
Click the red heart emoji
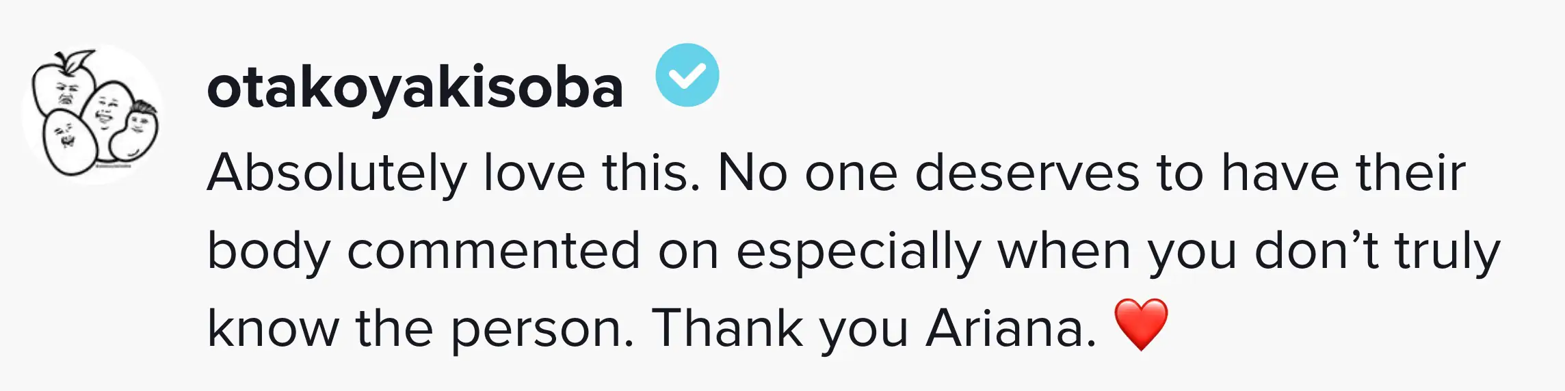[1141, 325]
